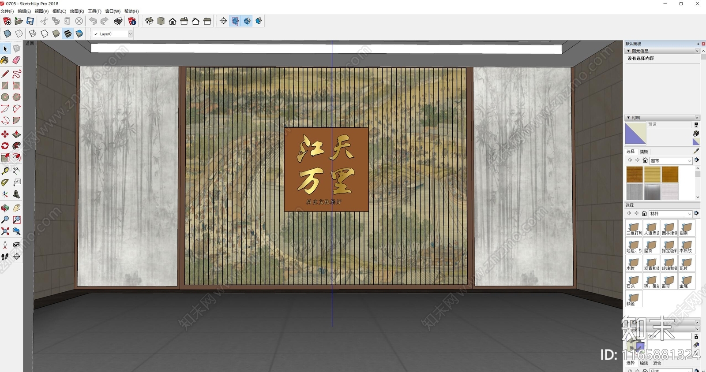Select the Eraser tool
Image resolution: width=706 pixels, height=372 pixels.
pyautogui.click(x=17, y=60)
